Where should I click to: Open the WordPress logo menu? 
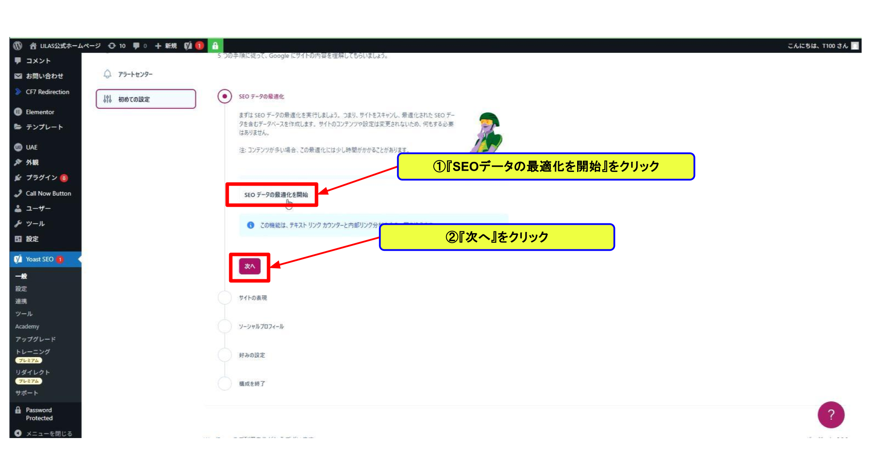coord(18,46)
